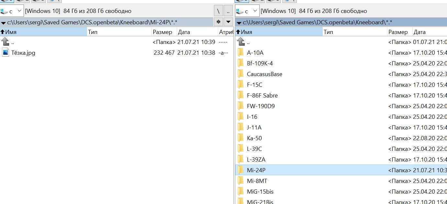Image resolution: width=447 pixels, height=204 pixels.
Task: Select L-39C folder name
Action: point(254,149)
